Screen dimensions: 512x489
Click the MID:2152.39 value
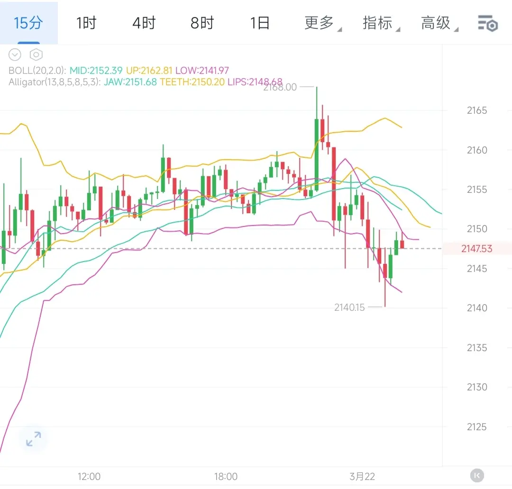(x=96, y=71)
